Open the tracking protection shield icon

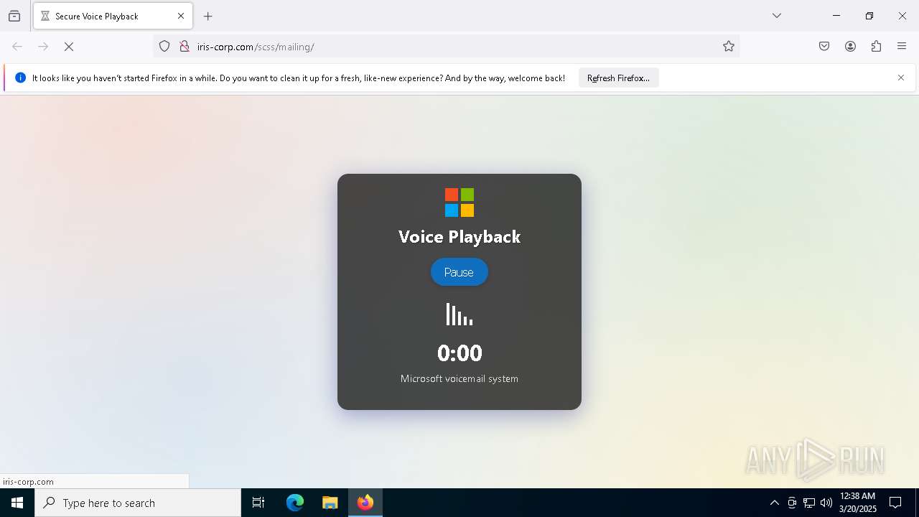pos(164,47)
